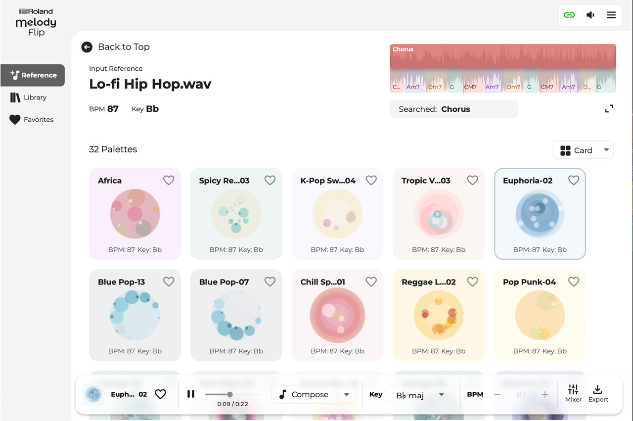Screen dimensions: 633x421
Task: Select the Chill Sp...01 palette circle
Action: pos(337,315)
